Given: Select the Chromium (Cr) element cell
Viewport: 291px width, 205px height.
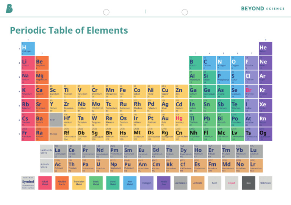Looking at the screenshot, I should [x=98, y=91].
